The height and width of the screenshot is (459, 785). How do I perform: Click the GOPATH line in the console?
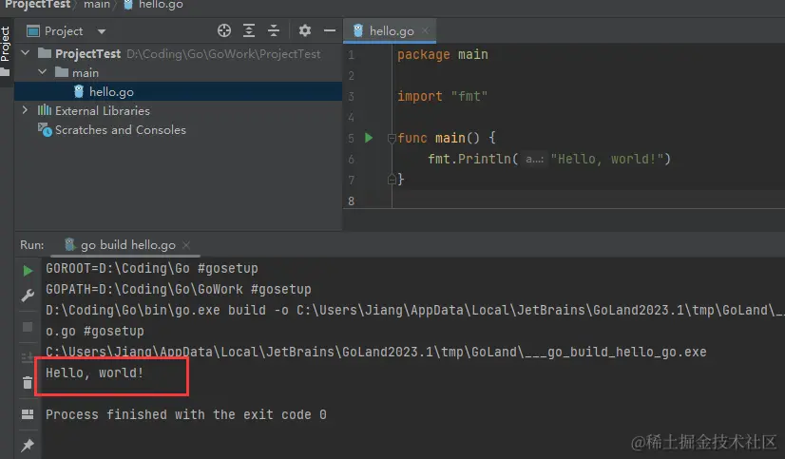(179, 289)
